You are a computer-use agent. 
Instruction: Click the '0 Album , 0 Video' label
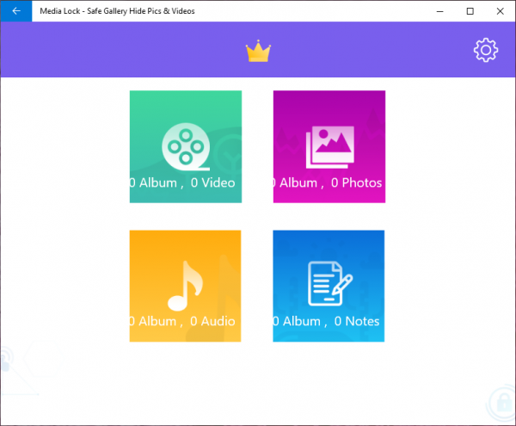pos(182,182)
